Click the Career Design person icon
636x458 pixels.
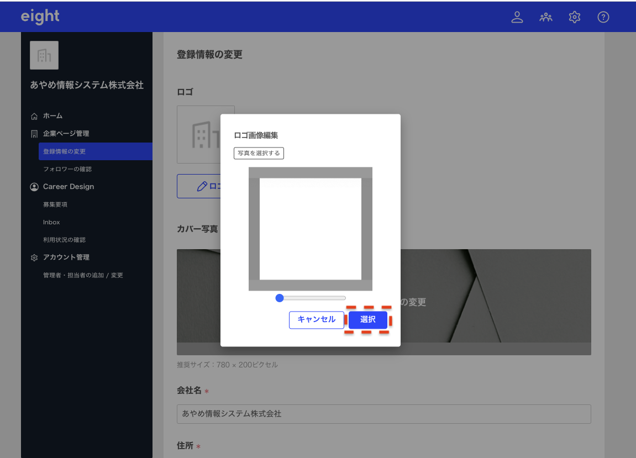point(34,187)
